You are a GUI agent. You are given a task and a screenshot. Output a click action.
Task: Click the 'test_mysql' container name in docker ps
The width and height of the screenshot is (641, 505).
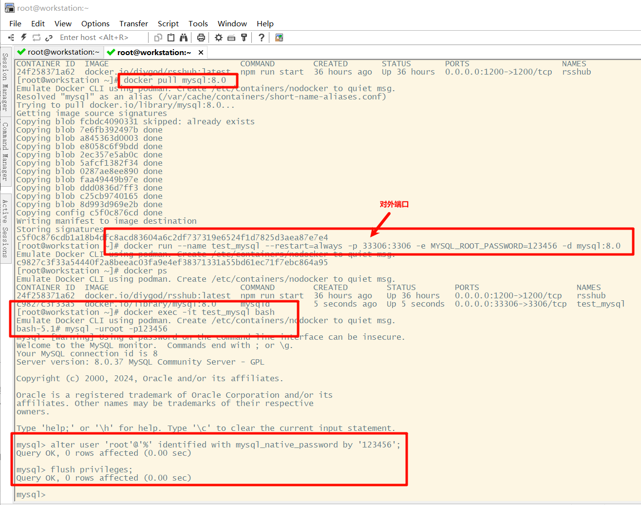coord(601,304)
